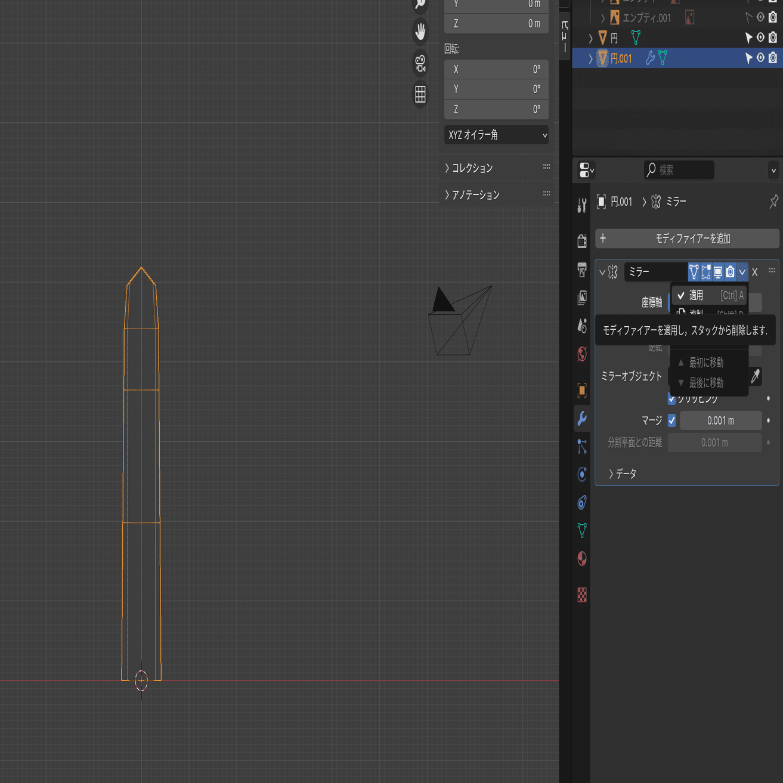
Task: Toggle render camera icon for 円.001
Action: pos(773,58)
